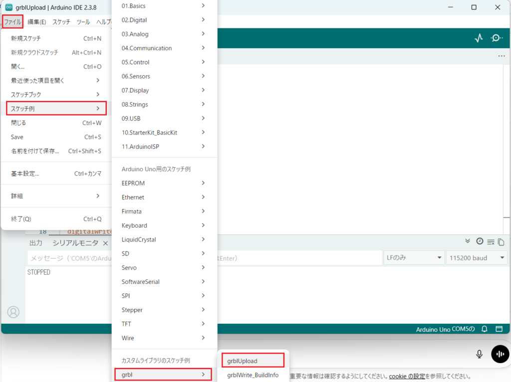The image size is (511, 382).
Task: Open the ファイル menu
Action: [x=12, y=22]
